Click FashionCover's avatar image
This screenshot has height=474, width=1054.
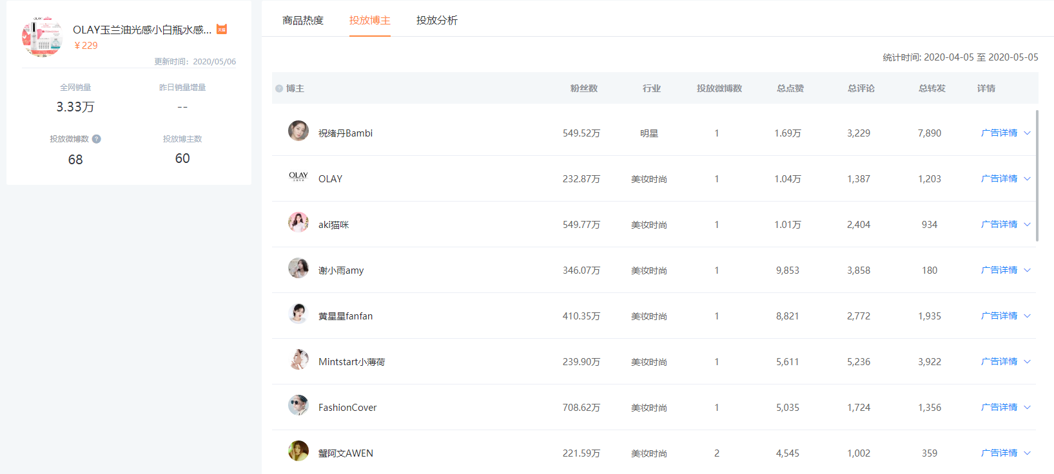coord(298,405)
